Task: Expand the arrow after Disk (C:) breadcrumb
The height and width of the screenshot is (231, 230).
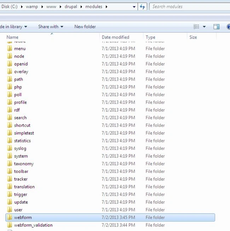Action: pos(22,7)
